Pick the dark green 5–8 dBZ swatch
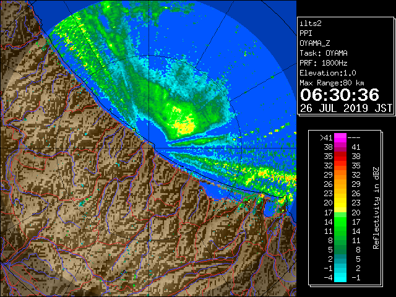The image size is (396, 297). (340, 249)
